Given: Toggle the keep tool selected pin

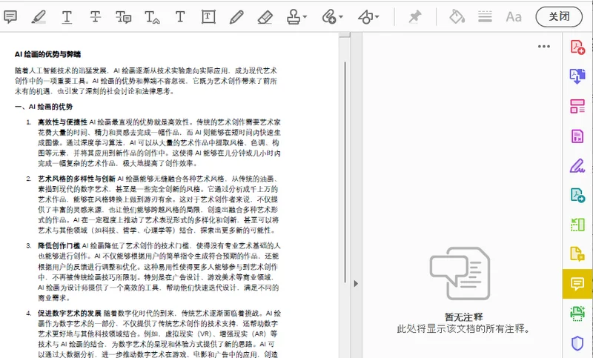Looking at the screenshot, I should click(415, 16).
